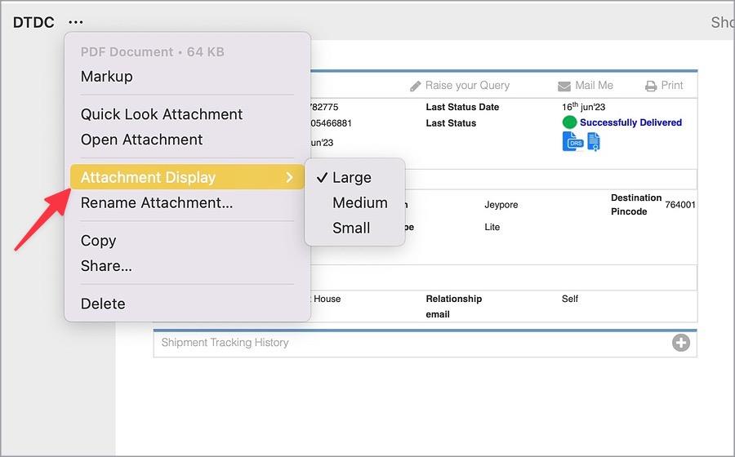Click the DTDC note title
The image size is (735, 457).
pyautogui.click(x=33, y=22)
